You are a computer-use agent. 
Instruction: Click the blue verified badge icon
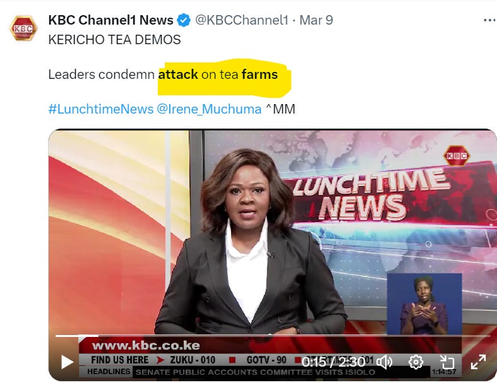click(184, 20)
